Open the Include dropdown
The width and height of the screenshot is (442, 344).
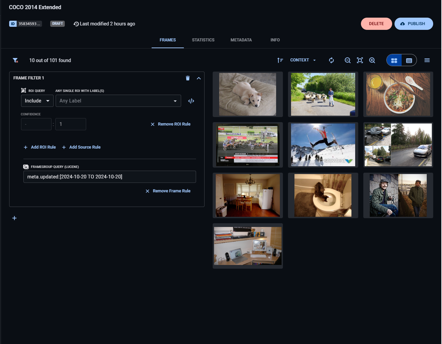pyautogui.click(x=37, y=101)
